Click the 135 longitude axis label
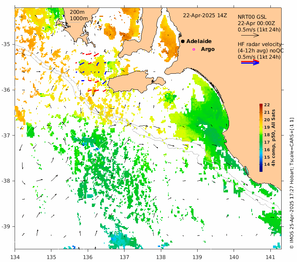The width and height of the screenshot is (297, 262). (x=51, y=257)
